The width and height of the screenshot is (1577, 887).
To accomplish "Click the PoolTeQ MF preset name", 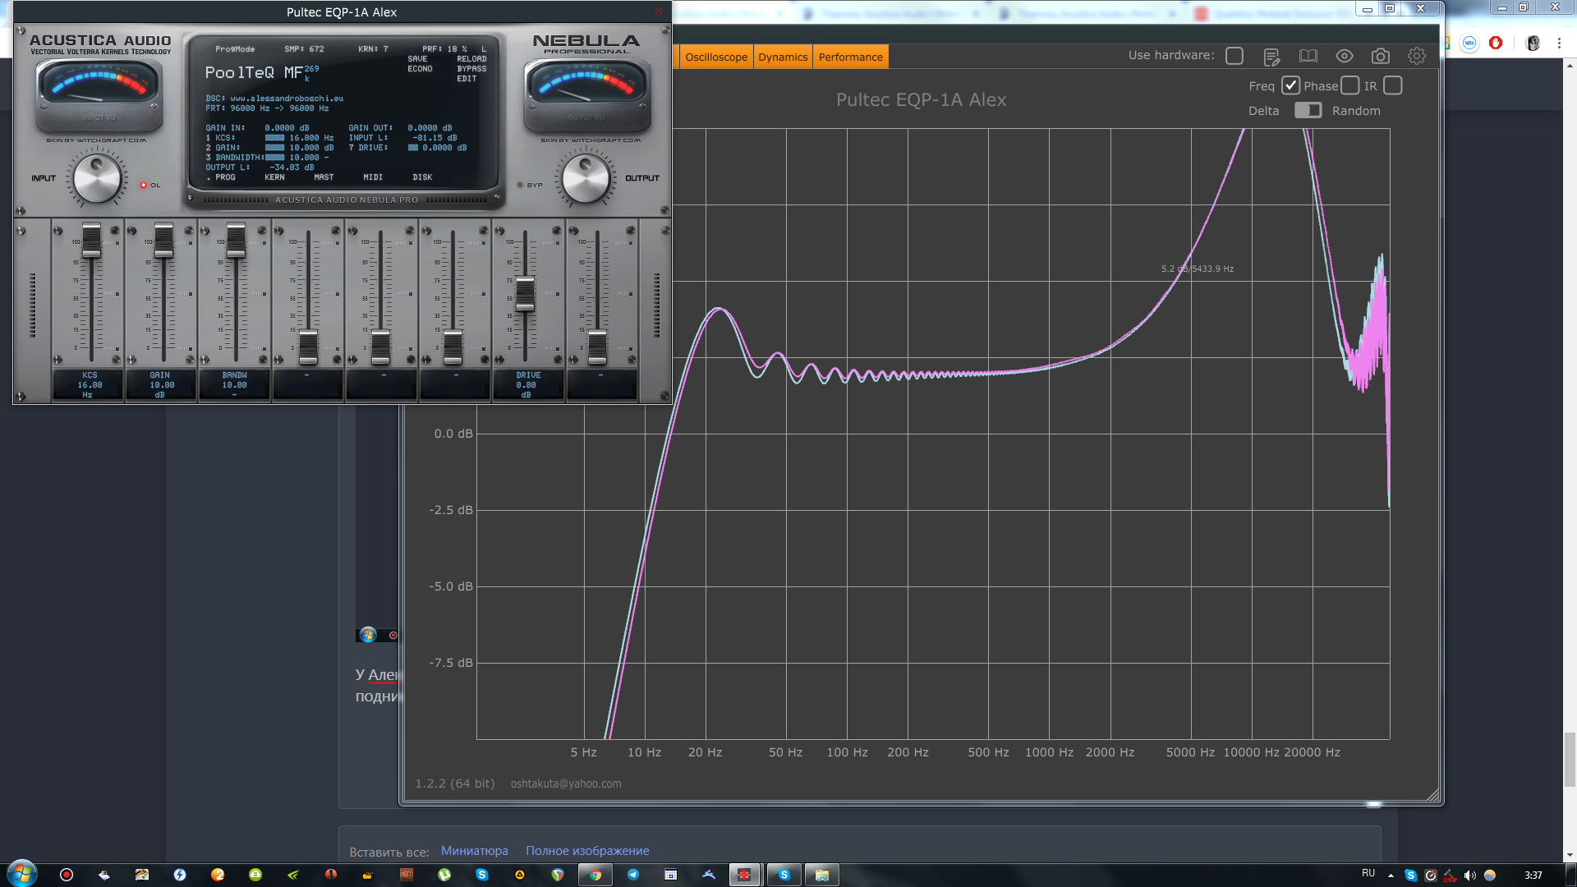I will (x=254, y=72).
